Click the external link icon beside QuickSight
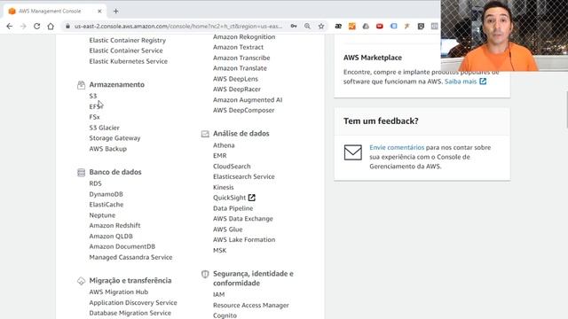 tap(252, 198)
